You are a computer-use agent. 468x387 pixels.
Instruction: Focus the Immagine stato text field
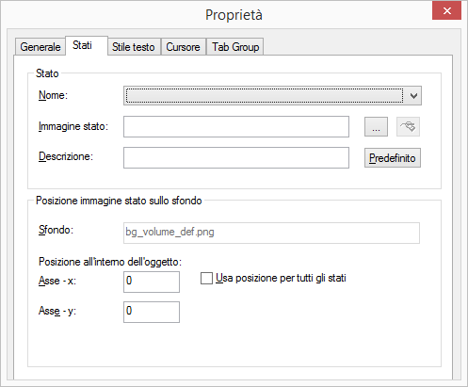[x=236, y=127]
